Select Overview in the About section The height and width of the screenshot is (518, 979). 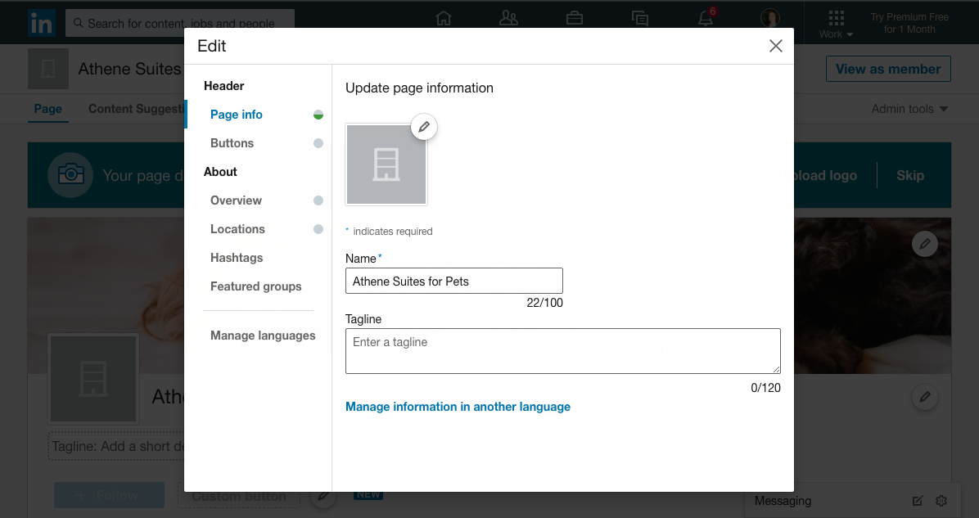[236, 200]
